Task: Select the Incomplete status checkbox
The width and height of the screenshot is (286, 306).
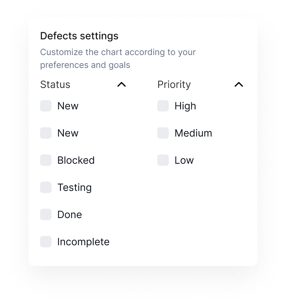Action: 46,241
